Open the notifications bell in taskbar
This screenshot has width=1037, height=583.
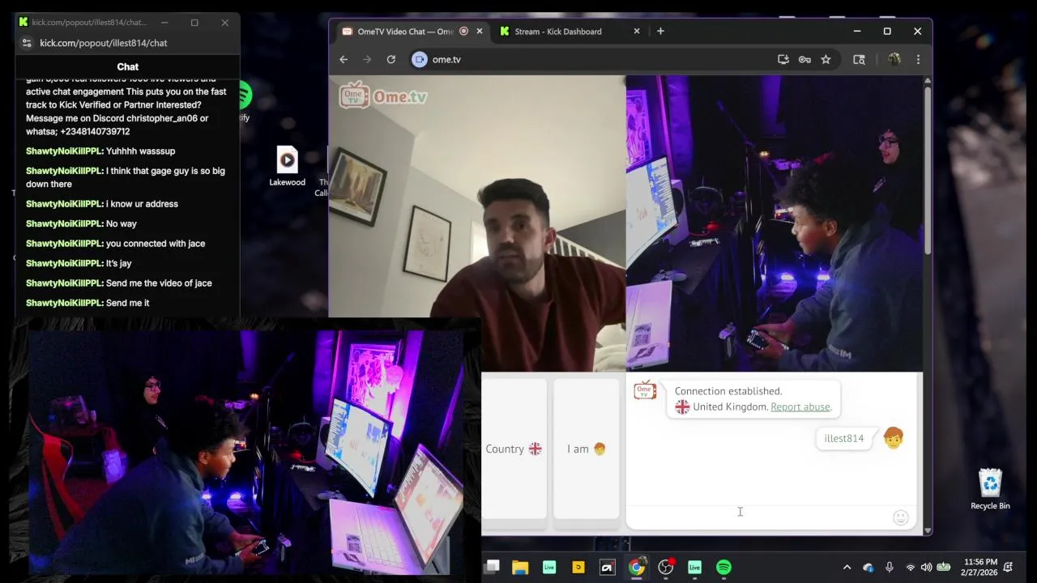tap(1009, 568)
